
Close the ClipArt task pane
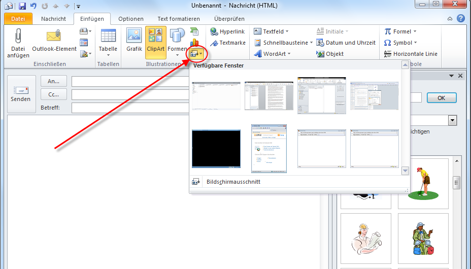(x=460, y=76)
